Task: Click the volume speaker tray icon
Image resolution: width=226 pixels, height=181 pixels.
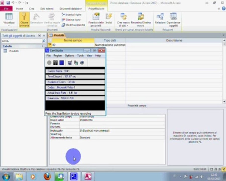Action: pos(201,176)
